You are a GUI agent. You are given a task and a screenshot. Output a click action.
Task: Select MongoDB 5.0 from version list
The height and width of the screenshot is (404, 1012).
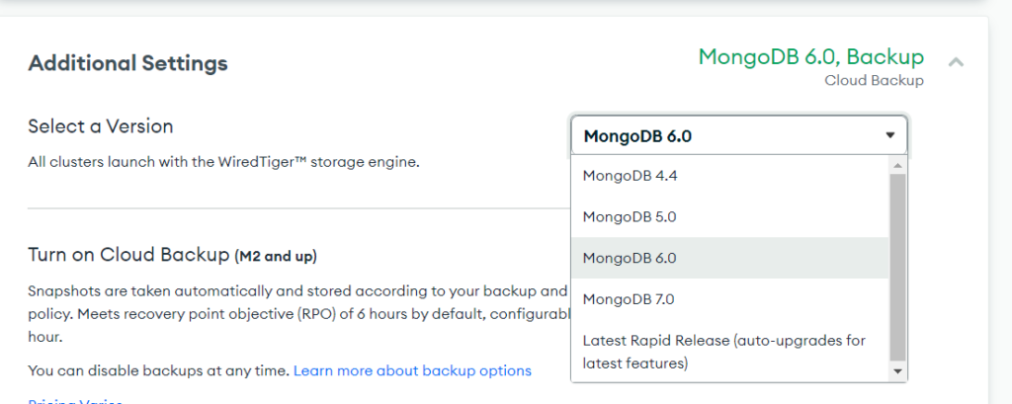point(730,217)
